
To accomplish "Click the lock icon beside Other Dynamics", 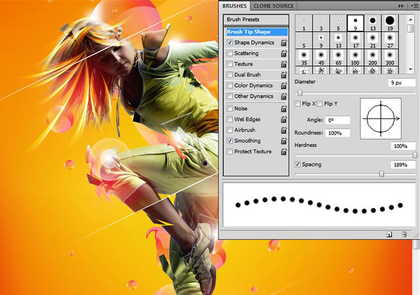I will (x=284, y=96).
